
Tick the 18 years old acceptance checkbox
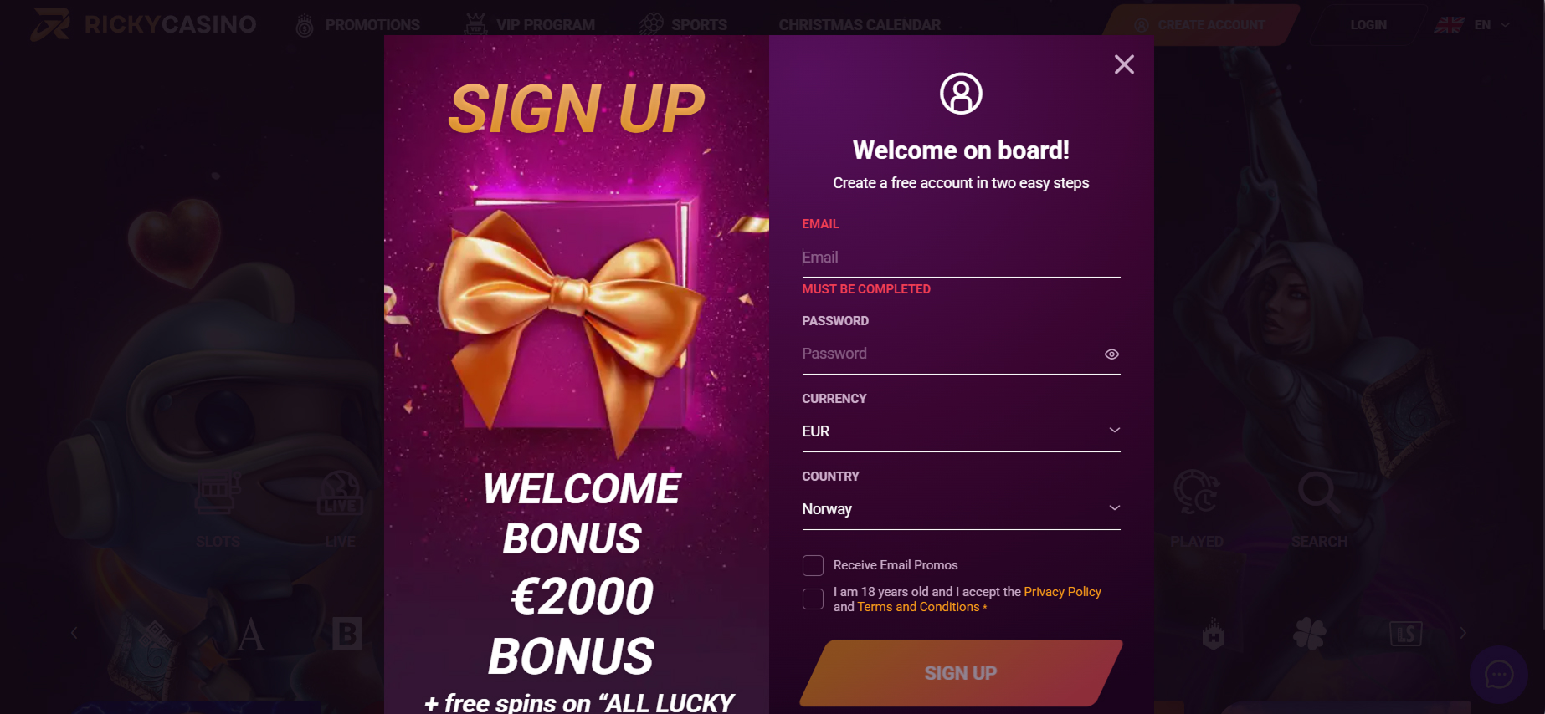(x=813, y=599)
